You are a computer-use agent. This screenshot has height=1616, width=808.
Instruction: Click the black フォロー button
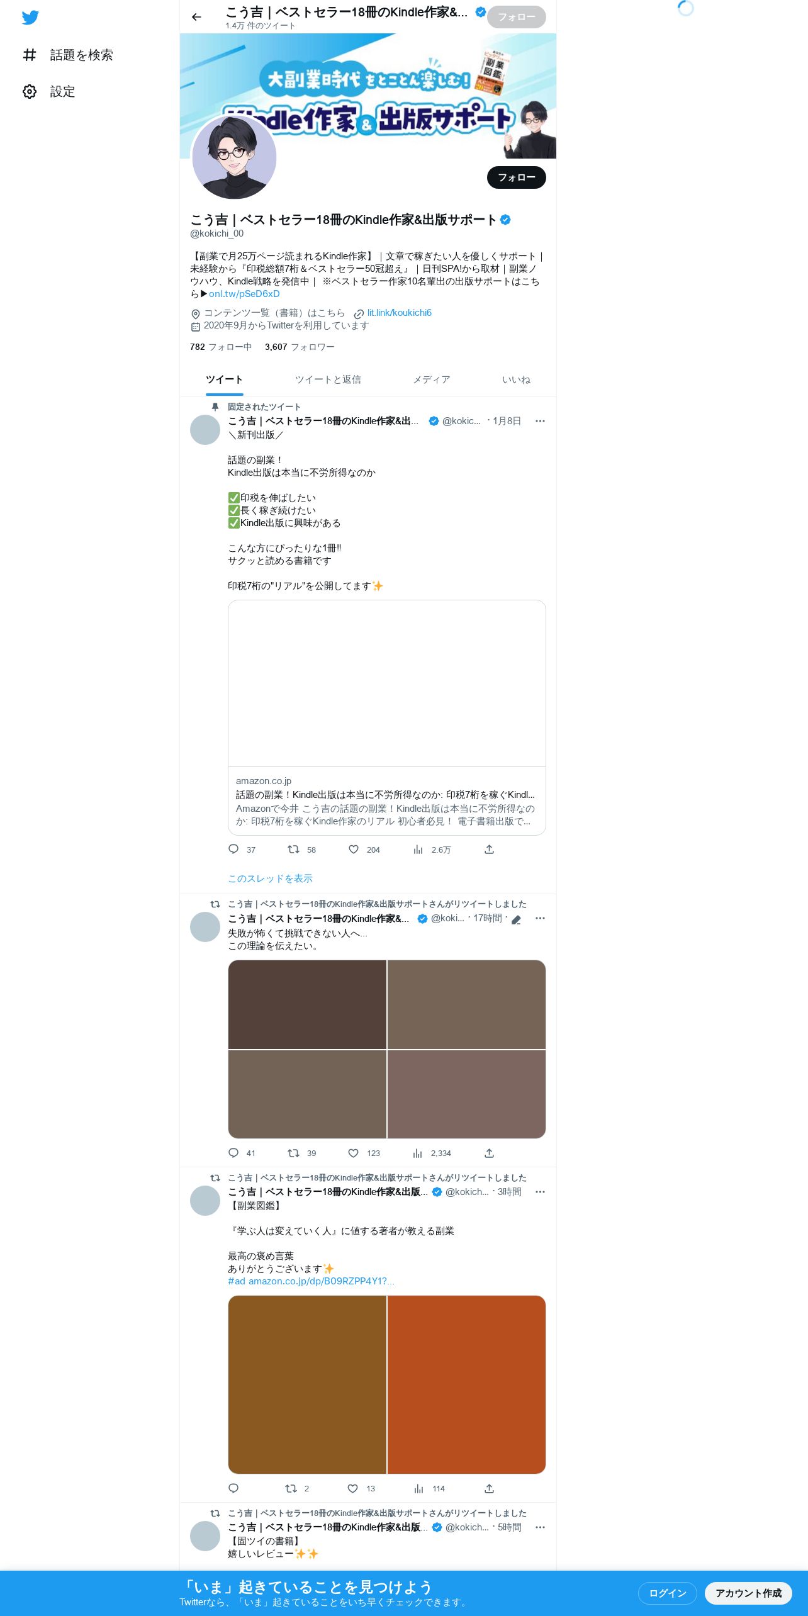516,177
